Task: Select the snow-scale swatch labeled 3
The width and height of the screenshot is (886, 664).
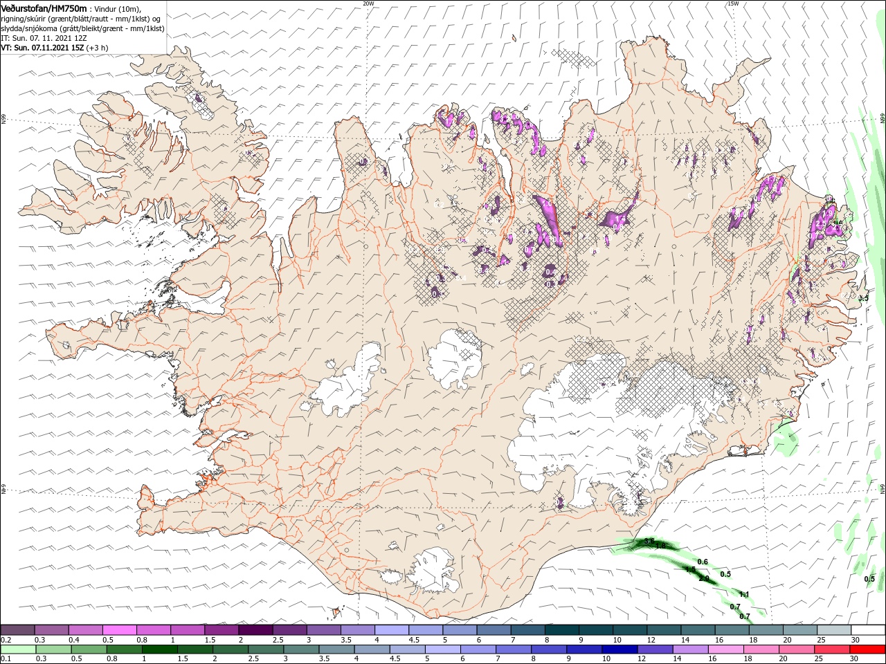Action: (323, 629)
